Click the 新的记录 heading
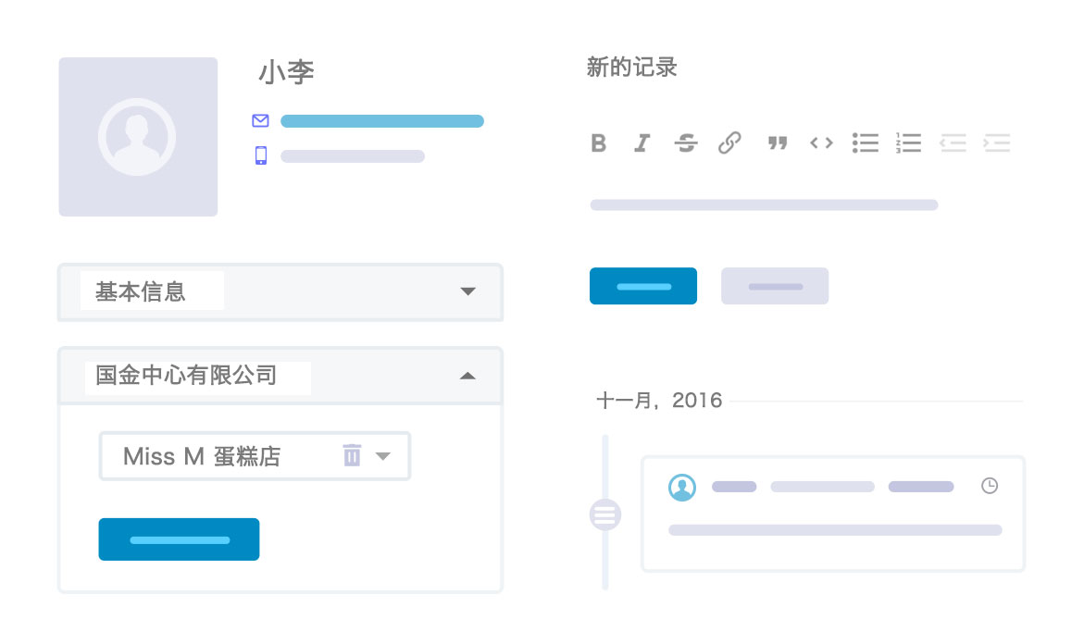The height and width of the screenshot is (644, 1084). (x=632, y=68)
